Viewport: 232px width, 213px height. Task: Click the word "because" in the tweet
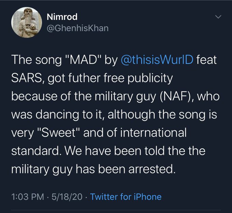32,96
